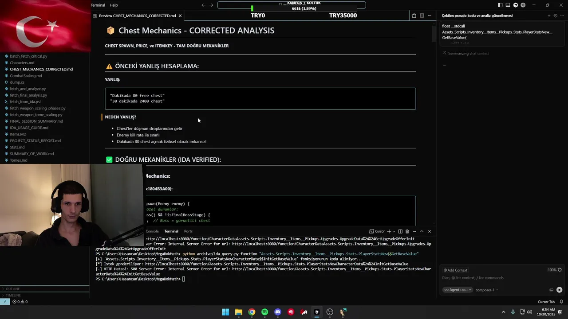Open batch_fetch_critical.py file

point(28,56)
